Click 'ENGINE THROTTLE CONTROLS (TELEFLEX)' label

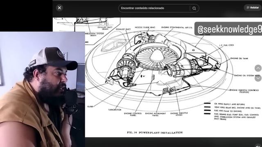click(x=244, y=91)
